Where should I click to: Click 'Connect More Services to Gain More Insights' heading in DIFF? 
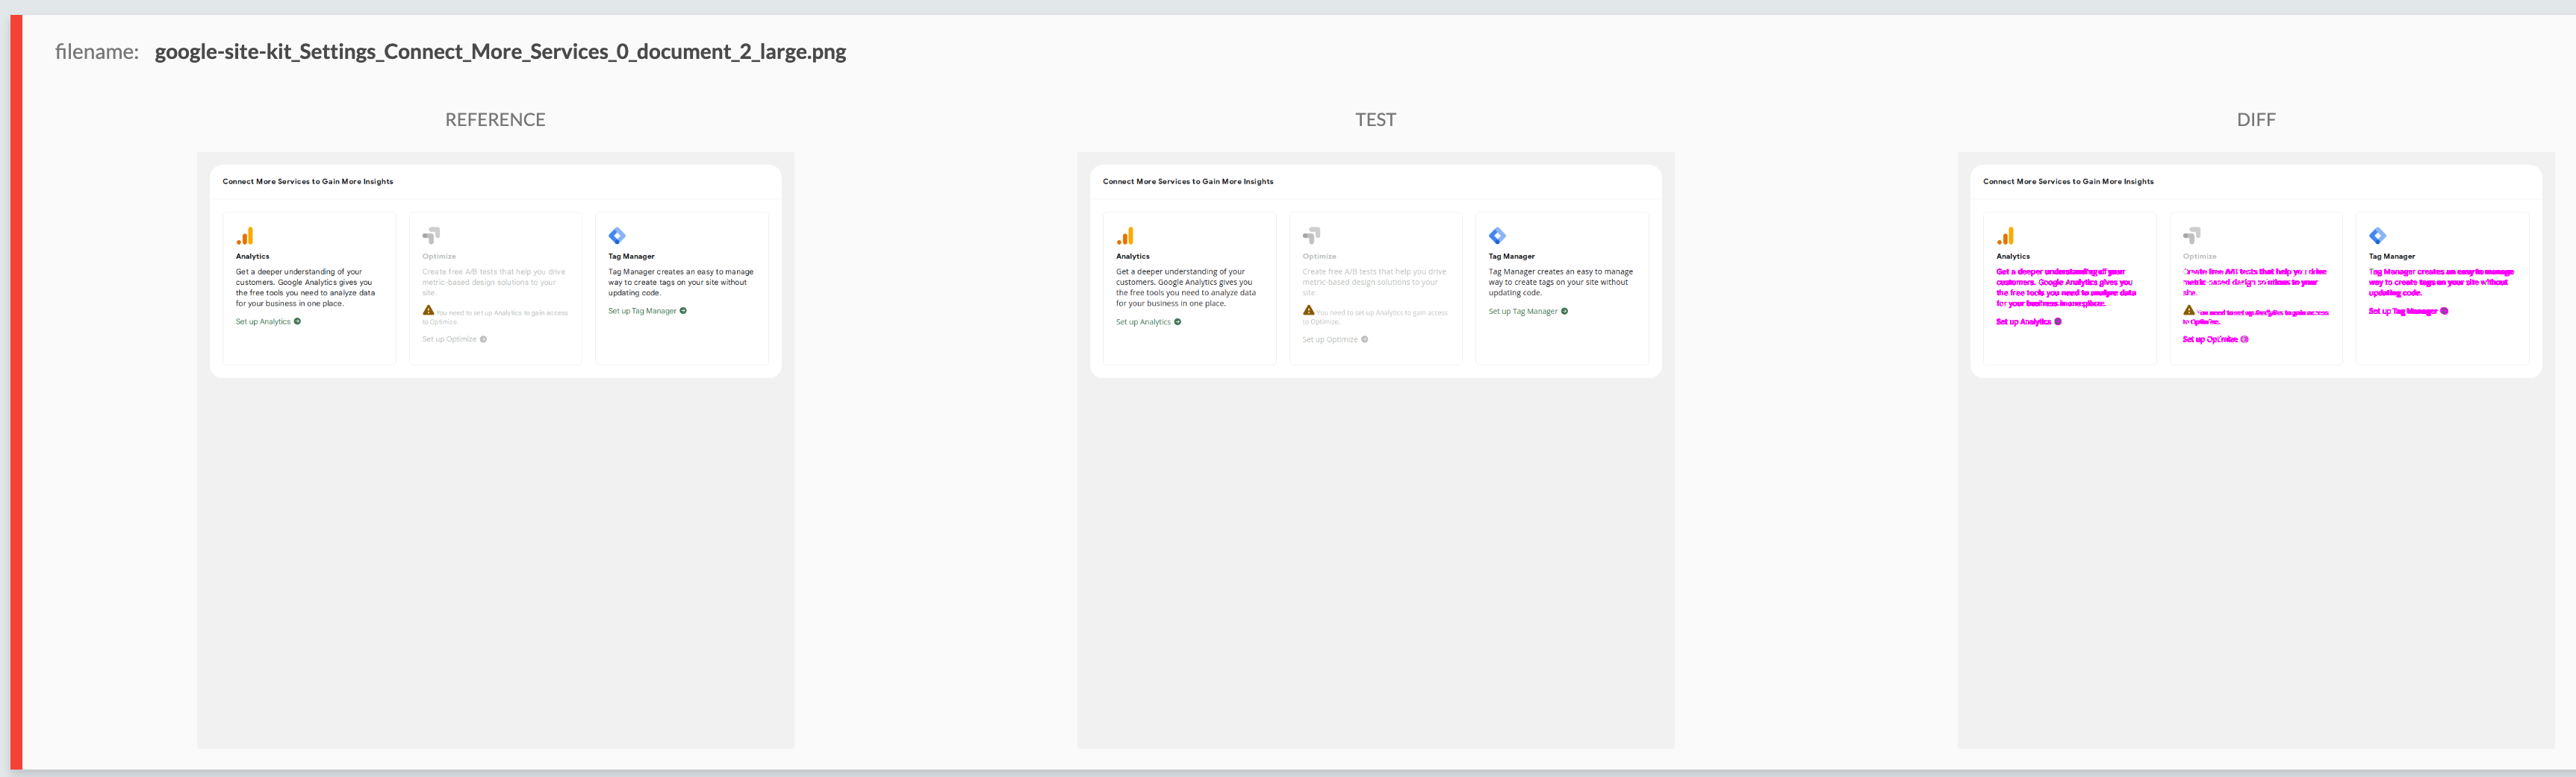coord(2068,182)
